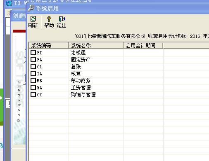Click the 系统编码 column header

tap(49, 46)
